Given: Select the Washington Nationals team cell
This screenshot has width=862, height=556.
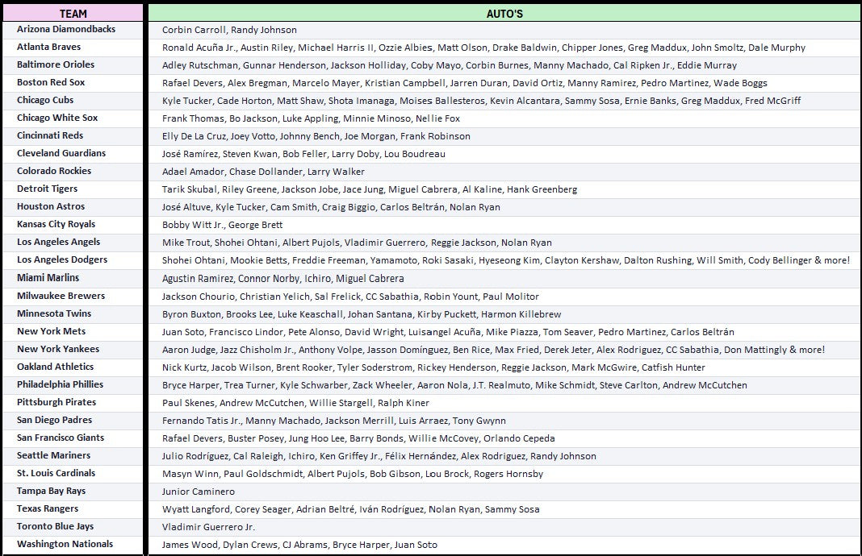Looking at the screenshot, I should point(73,545).
